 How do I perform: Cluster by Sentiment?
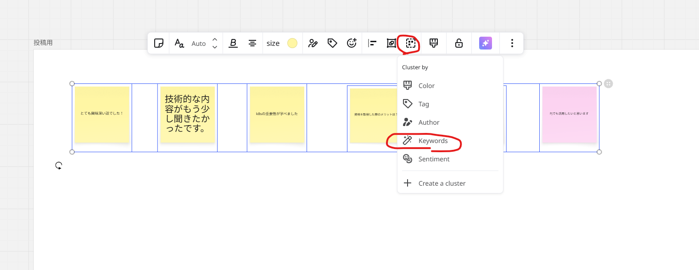click(450, 159)
